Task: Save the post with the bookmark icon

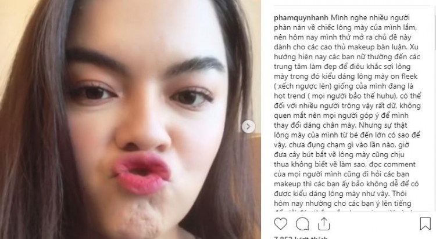Action: (425, 224)
